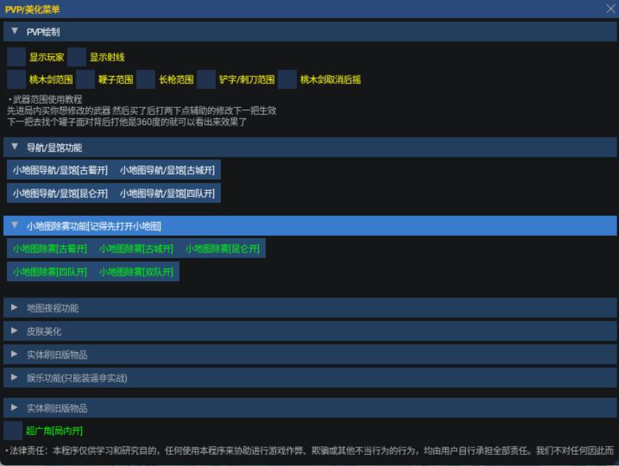This screenshot has height=466, width=619.
Task: Expand the 地图夜视功能 section
Action: point(14,308)
